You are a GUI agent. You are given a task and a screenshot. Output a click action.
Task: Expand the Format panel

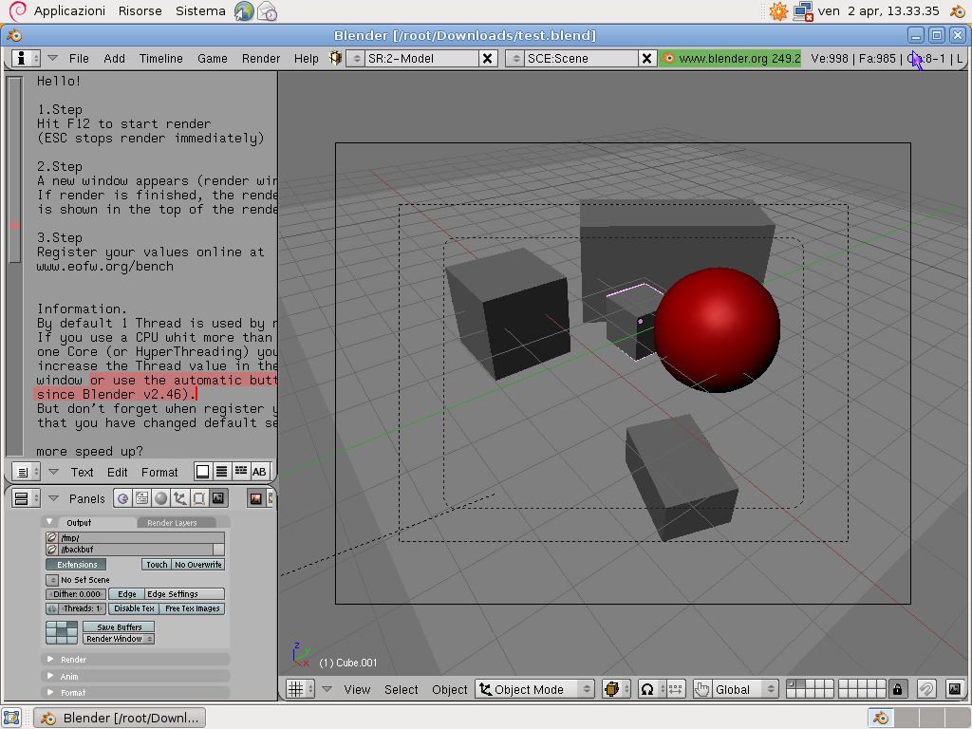coord(136,692)
